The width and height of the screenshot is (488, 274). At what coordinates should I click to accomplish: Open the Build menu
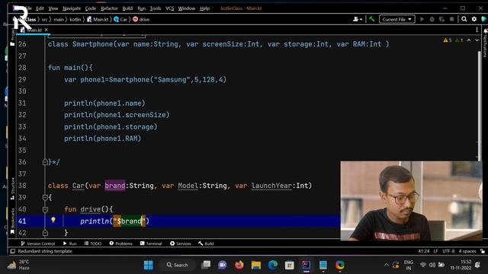pos(127,8)
